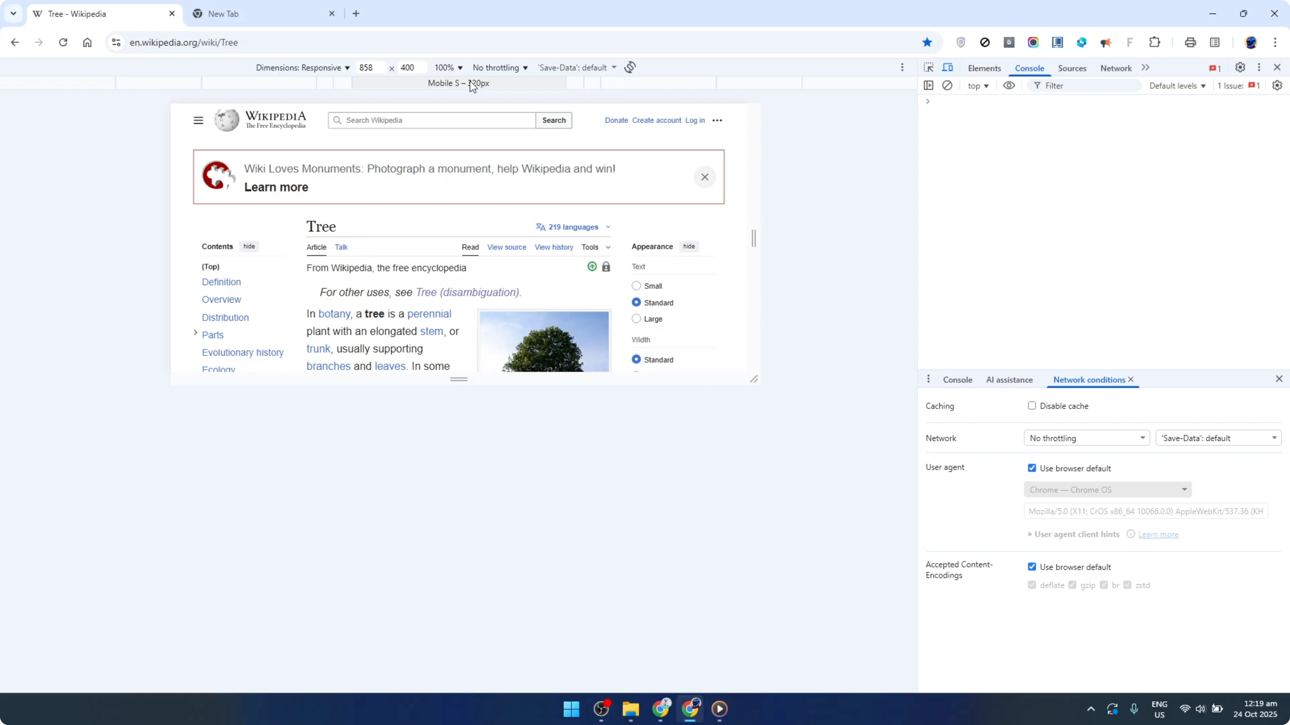The height and width of the screenshot is (725, 1290).
Task: Open the Wikipedia Talk tab
Action: 341,247
